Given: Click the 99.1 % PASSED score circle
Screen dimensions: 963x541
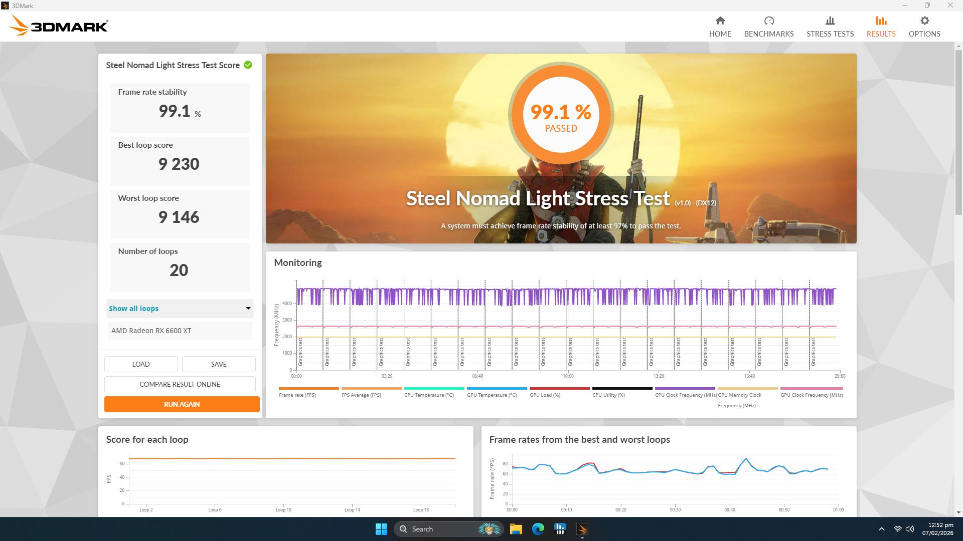Looking at the screenshot, I should (561, 114).
